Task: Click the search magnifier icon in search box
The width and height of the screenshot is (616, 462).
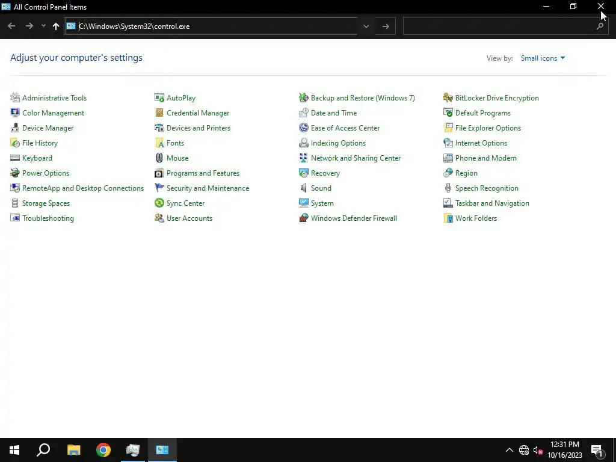Action: point(600,26)
